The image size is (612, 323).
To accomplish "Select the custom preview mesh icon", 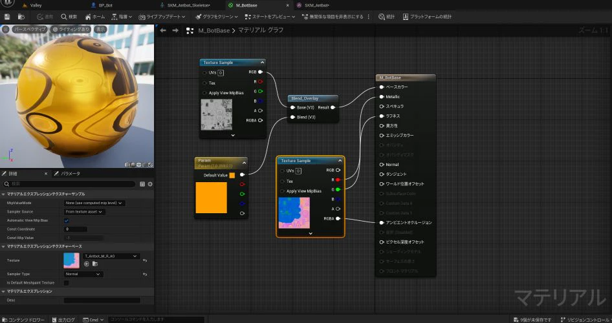I will pos(150,165).
